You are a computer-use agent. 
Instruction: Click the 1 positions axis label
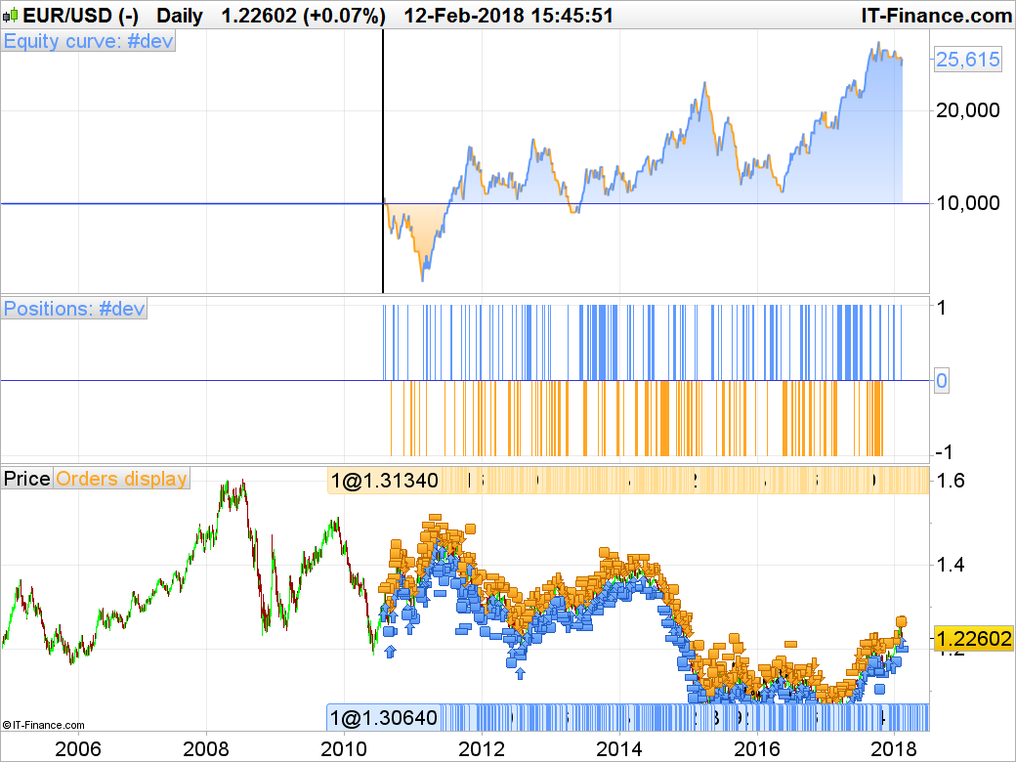[x=942, y=307]
